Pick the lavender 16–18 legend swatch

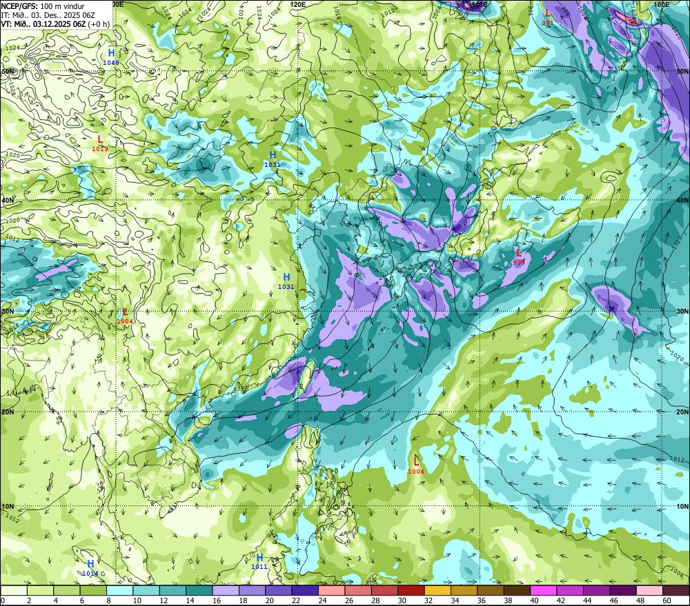(226, 590)
